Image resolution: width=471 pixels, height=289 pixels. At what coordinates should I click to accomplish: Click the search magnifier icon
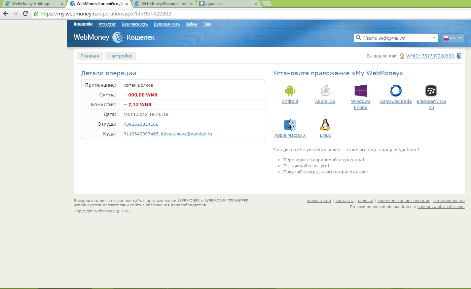pyautogui.click(x=359, y=38)
